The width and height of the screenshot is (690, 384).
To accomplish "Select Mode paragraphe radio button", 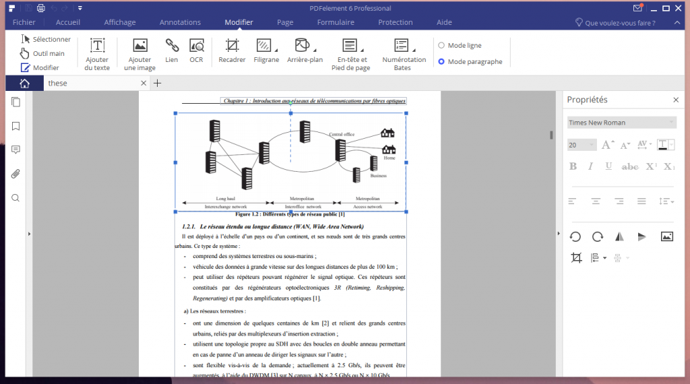I will [441, 61].
